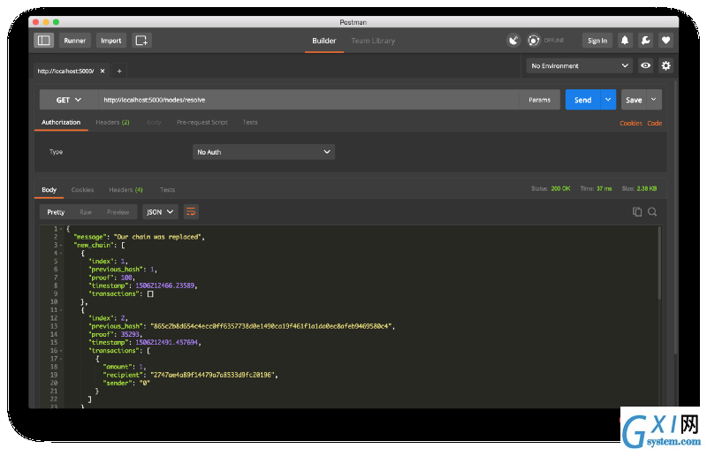Image resolution: width=707 pixels, height=449 pixels.
Task: Open the No Environment dropdown
Action: pos(580,65)
